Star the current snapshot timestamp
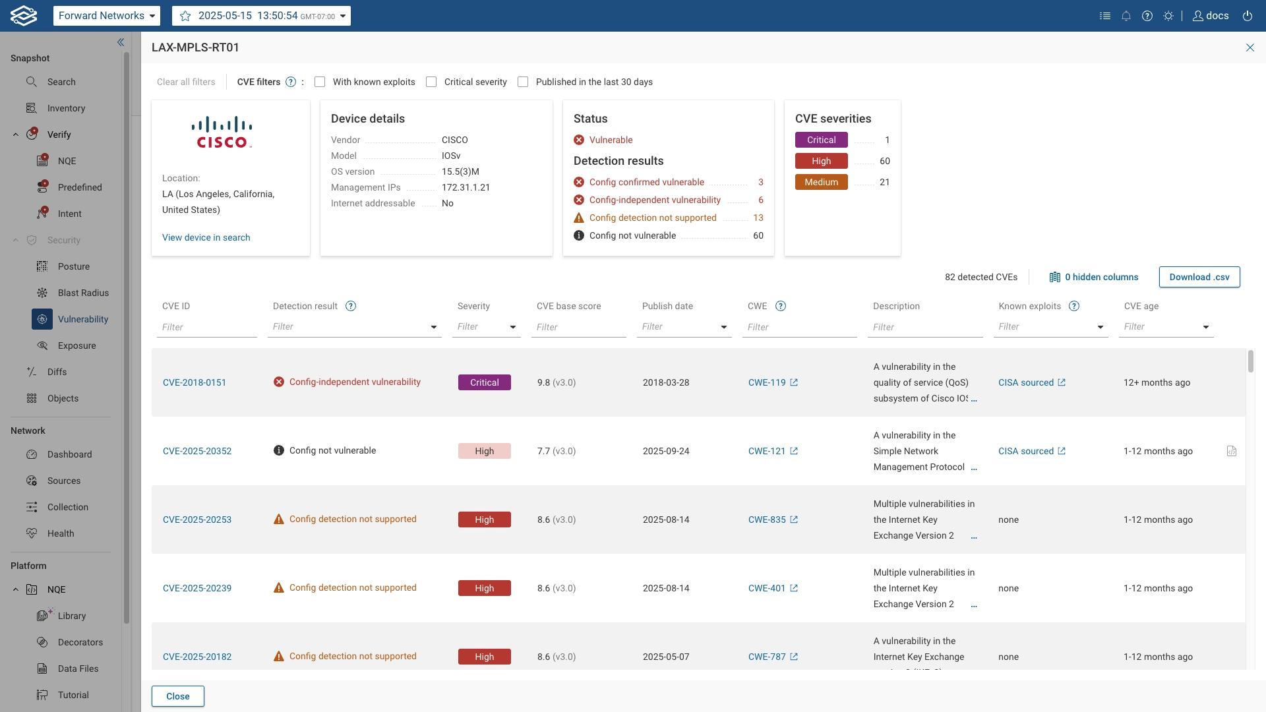The image size is (1266, 712). coord(185,16)
